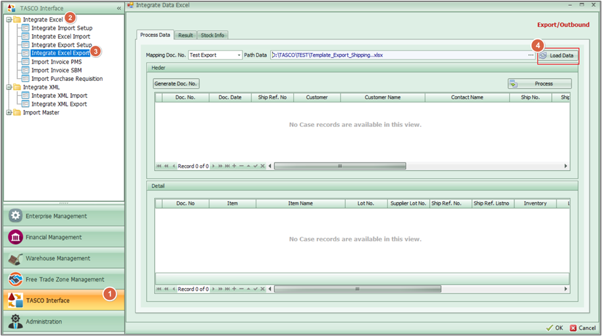Click the Path Data input field
Viewport: 602px width, 336px height.
coord(395,55)
